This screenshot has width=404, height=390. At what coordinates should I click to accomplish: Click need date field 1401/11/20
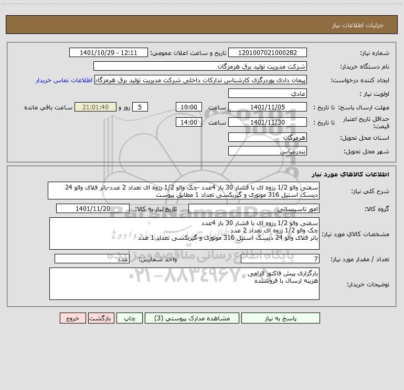pos(93,208)
